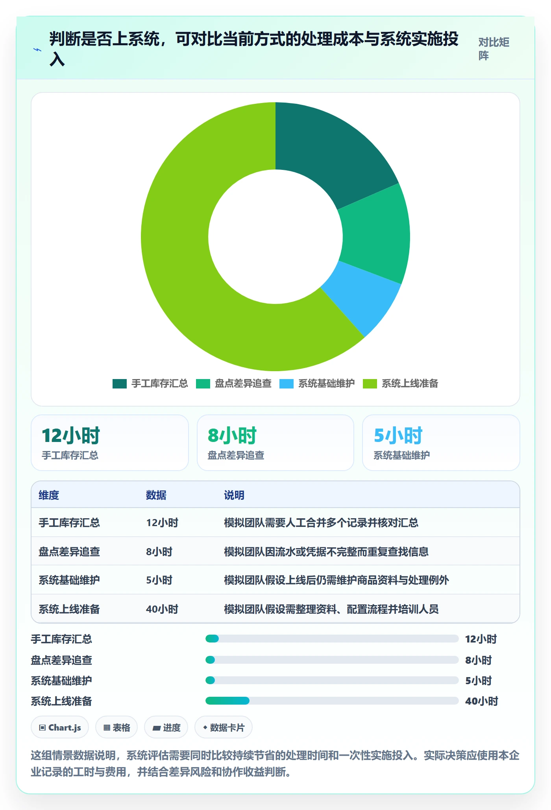This screenshot has height=810, width=551.
Task: Select table cell 8小时
Action: pyautogui.click(x=159, y=552)
